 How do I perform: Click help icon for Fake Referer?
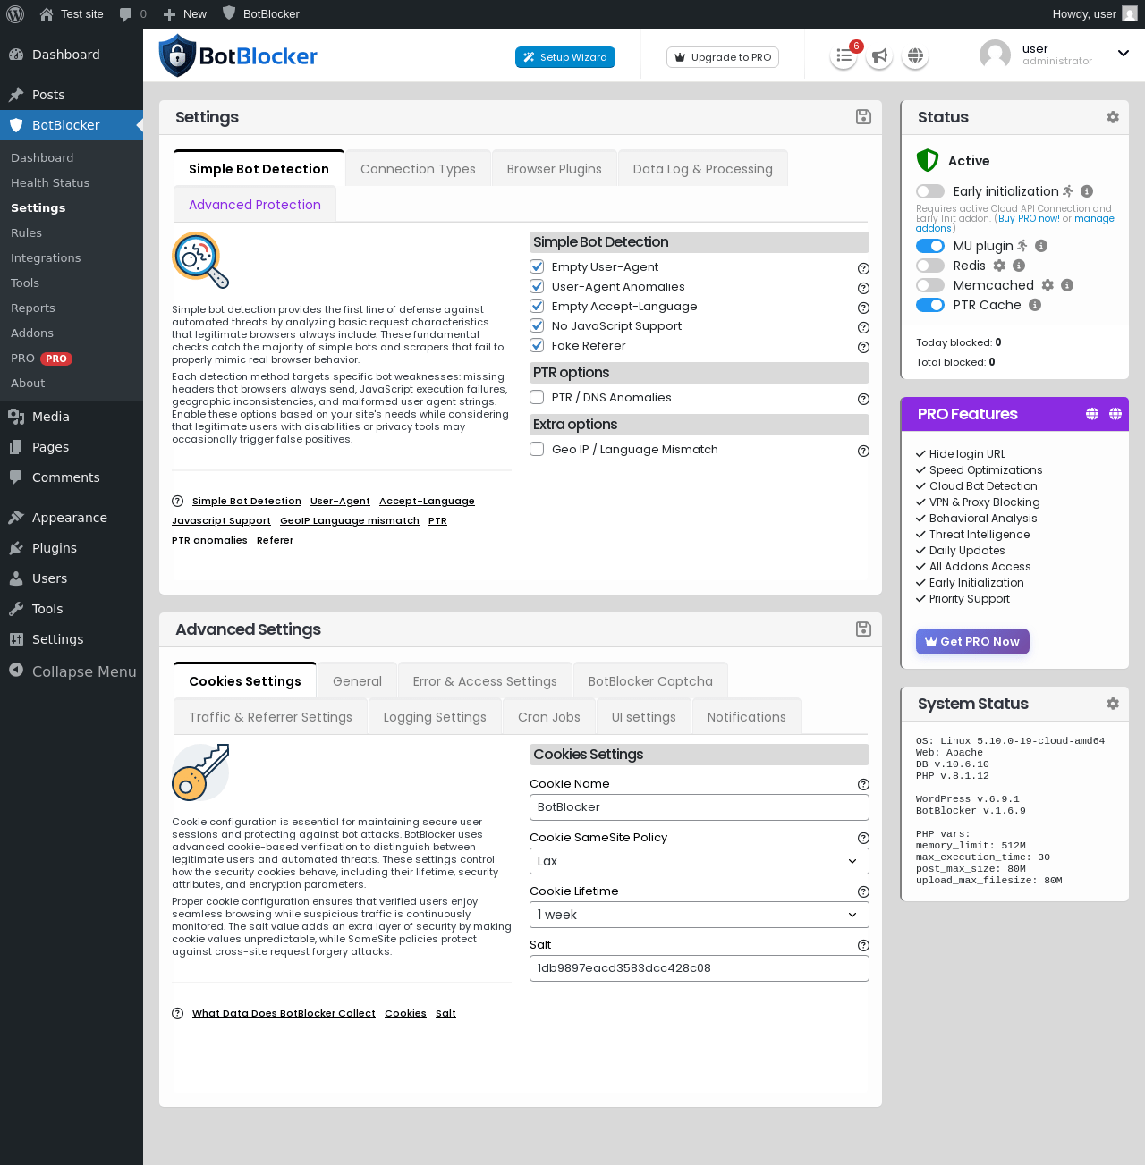tap(863, 347)
